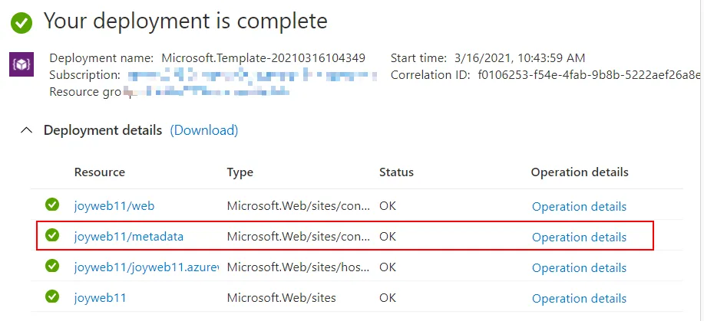
Task: Click the purple deployment template cube icon
Action: (x=21, y=64)
